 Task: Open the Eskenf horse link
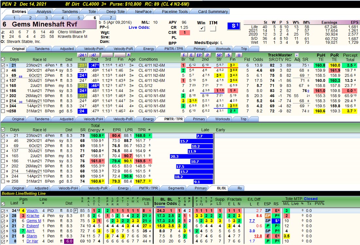pyautogui.click(x=33, y=226)
